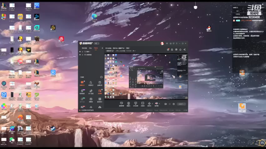Toggle the lock on the first source row
266x149 pixels.
pyautogui.click(x=82, y=52)
